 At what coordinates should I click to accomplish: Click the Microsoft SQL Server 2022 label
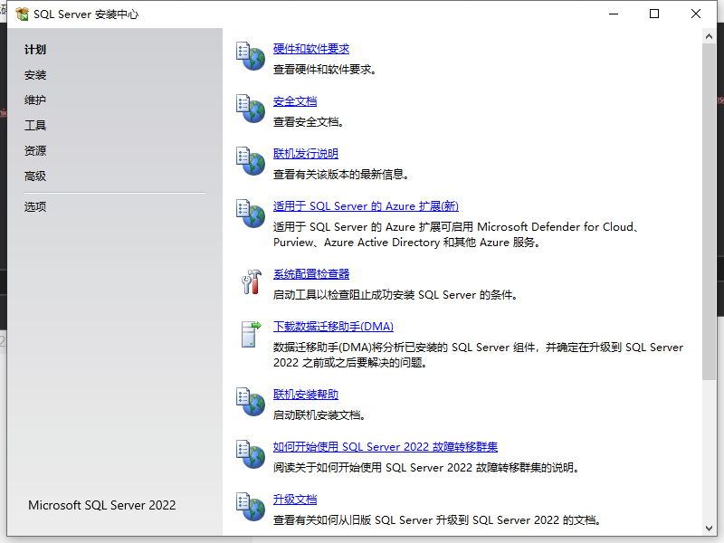(x=102, y=505)
